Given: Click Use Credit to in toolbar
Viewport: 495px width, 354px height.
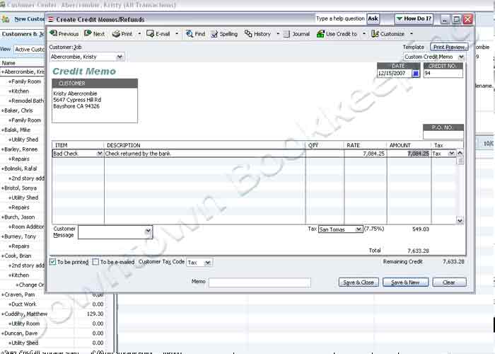Looking at the screenshot, I should pyautogui.click(x=337, y=34).
